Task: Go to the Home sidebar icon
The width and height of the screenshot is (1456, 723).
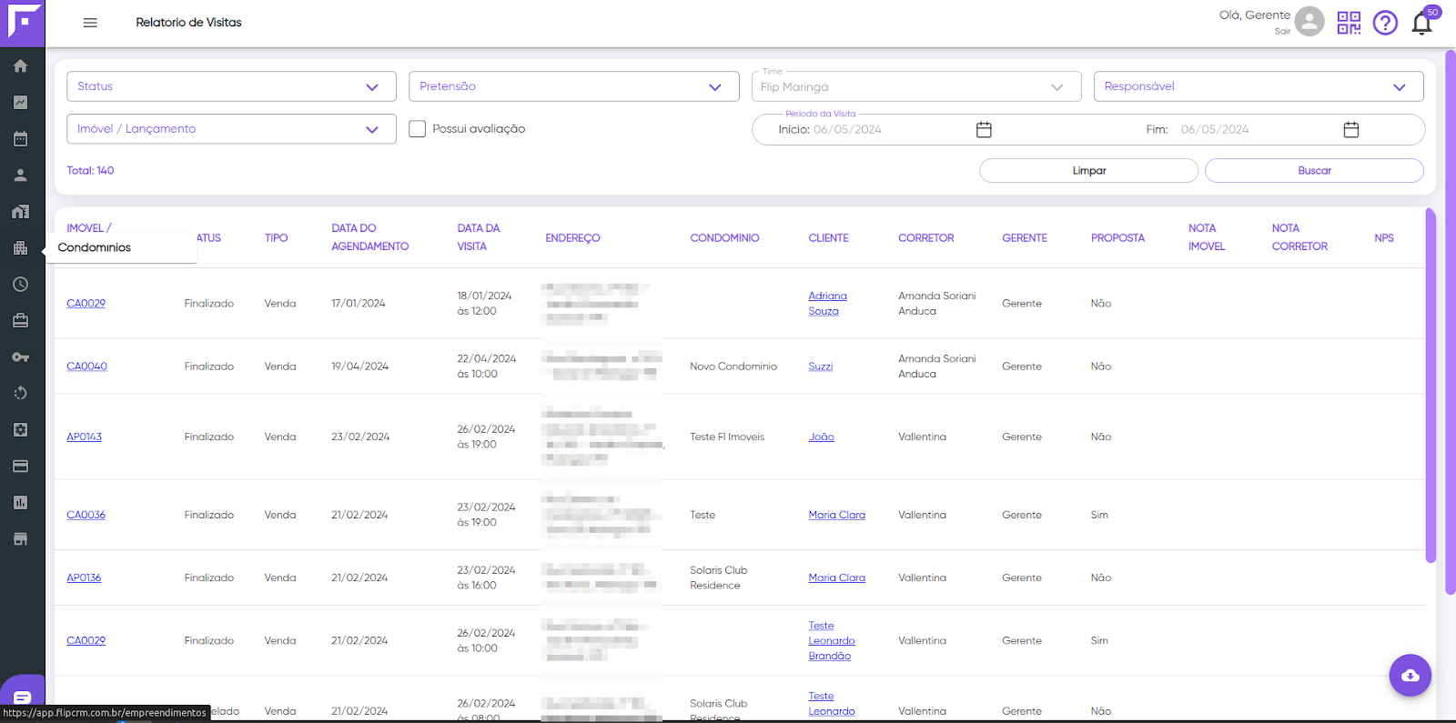Action: 20,66
